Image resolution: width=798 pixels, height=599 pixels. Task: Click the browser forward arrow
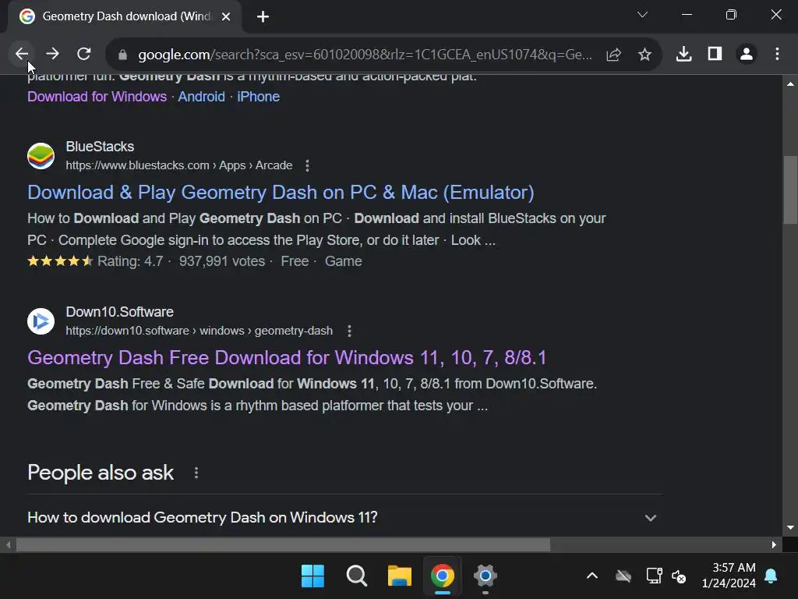coord(52,54)
